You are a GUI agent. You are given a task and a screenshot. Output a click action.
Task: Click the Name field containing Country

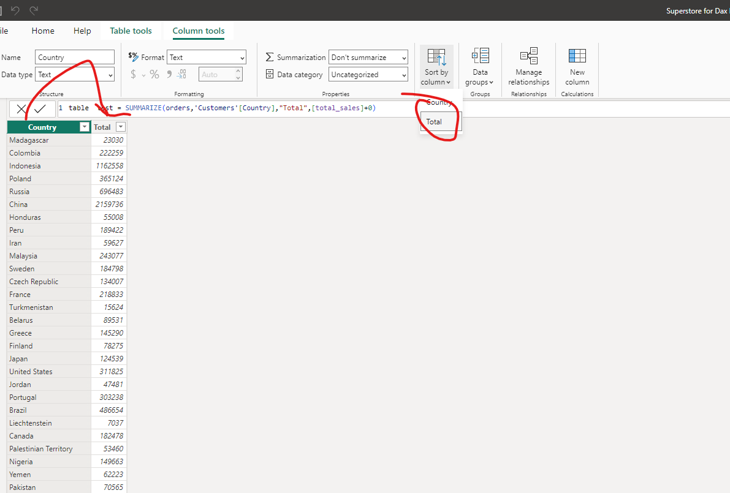[75, 57]
